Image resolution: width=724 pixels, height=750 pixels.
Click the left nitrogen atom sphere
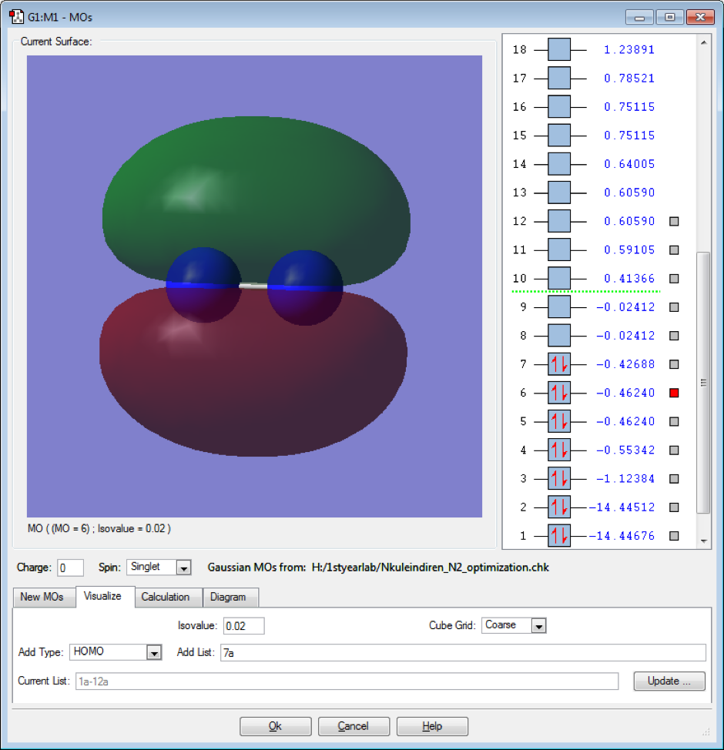(204, 285)
